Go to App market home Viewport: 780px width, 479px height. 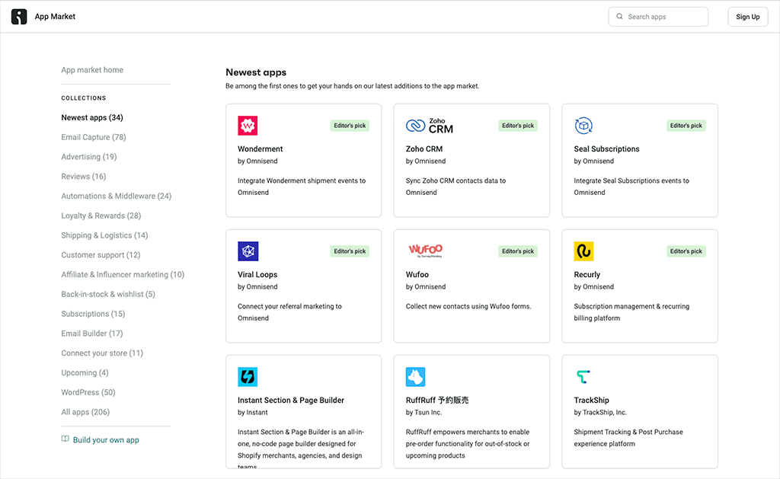(x=92, y=69)
